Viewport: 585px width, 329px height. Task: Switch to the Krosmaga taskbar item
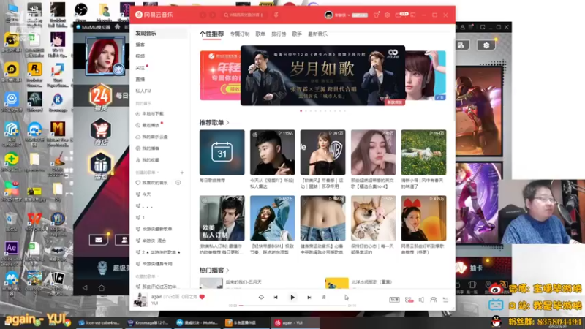(x=148, y=322)
